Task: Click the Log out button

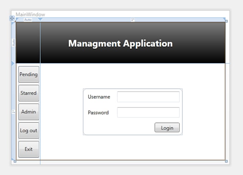Action: (29, 130)
